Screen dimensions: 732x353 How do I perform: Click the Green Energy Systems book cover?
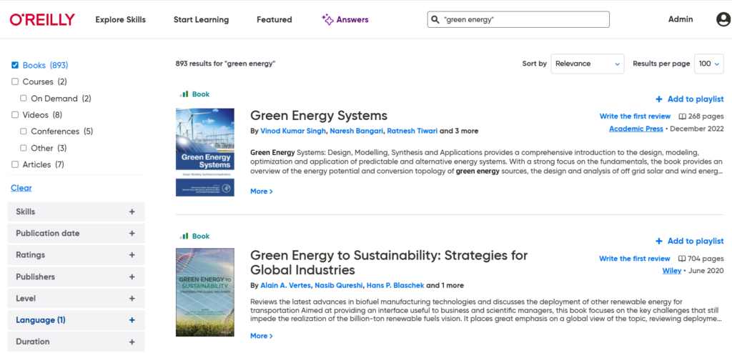pos(205,151)
